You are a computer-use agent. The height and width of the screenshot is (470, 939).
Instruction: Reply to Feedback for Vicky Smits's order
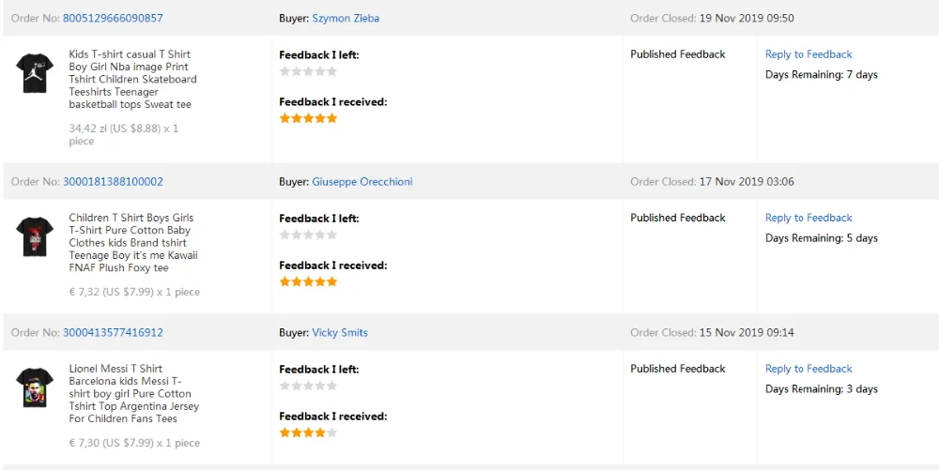808,369
